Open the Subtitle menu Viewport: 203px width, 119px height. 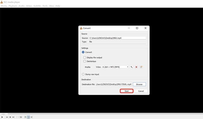pos(37,6)
